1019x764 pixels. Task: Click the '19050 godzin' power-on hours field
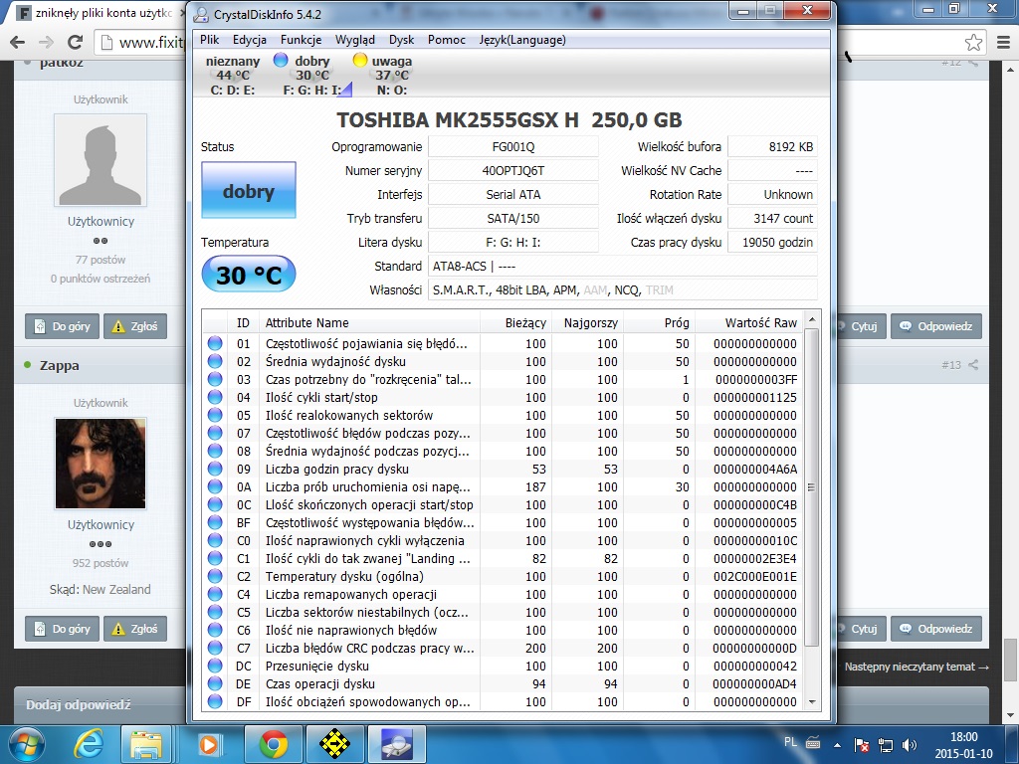click(772, 243)
